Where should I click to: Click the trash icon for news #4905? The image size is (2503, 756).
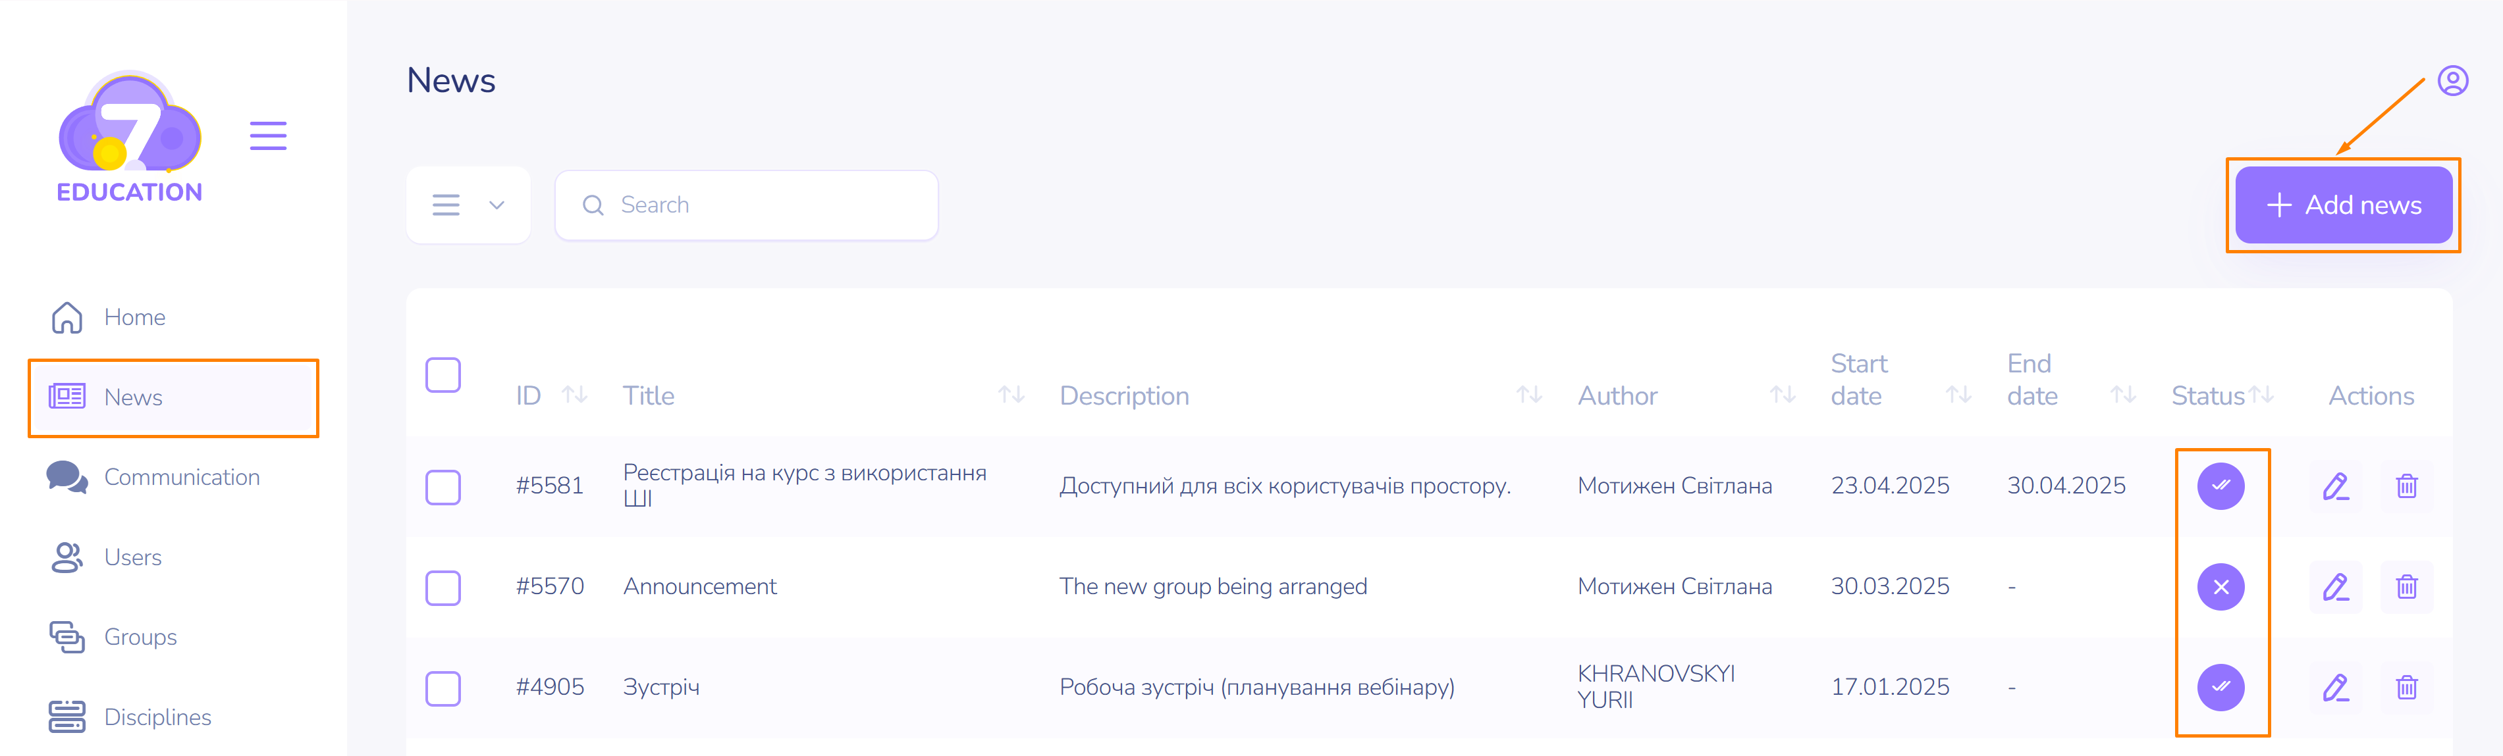(x=2406, y=688)
